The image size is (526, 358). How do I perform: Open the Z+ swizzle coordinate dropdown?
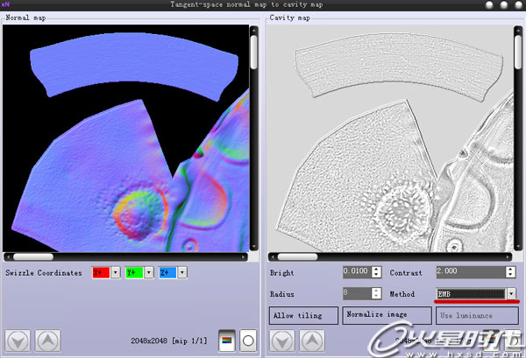[x=181, y=272]
